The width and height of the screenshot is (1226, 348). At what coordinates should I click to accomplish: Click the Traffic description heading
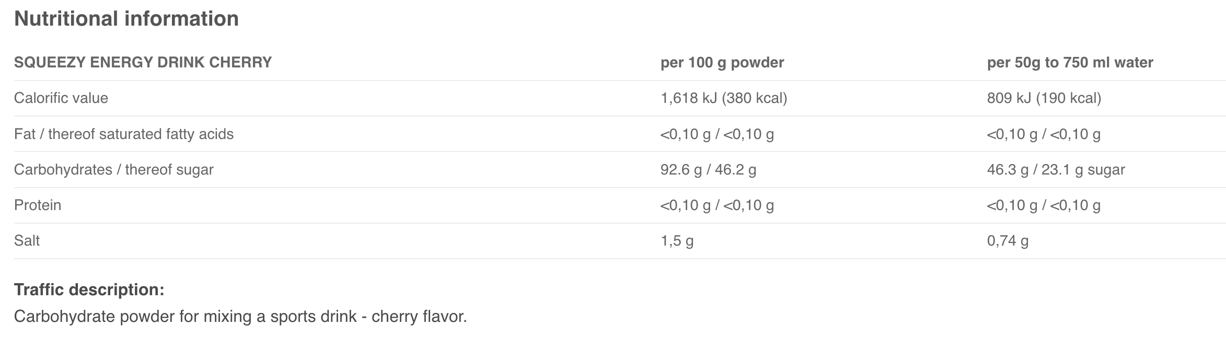pyautogui.click(x=89, y=289)
